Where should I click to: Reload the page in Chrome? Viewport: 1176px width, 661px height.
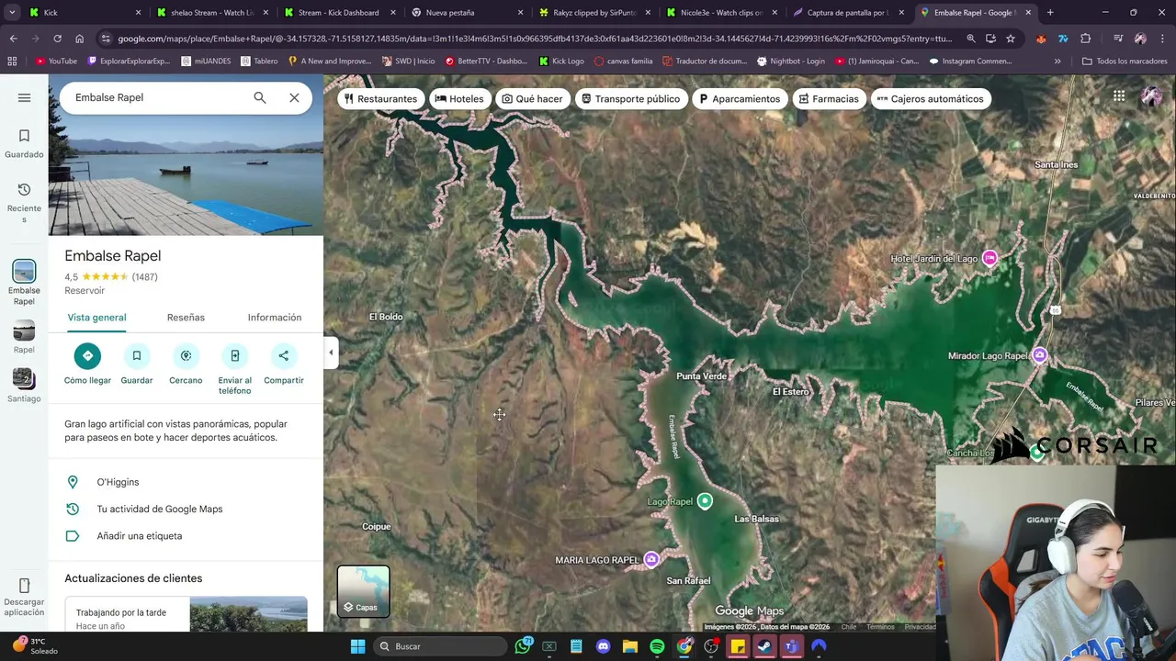[x=57, y=39]
